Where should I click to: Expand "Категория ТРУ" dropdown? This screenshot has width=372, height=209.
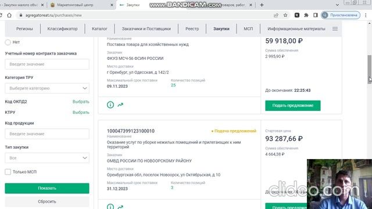click(47, 88)
